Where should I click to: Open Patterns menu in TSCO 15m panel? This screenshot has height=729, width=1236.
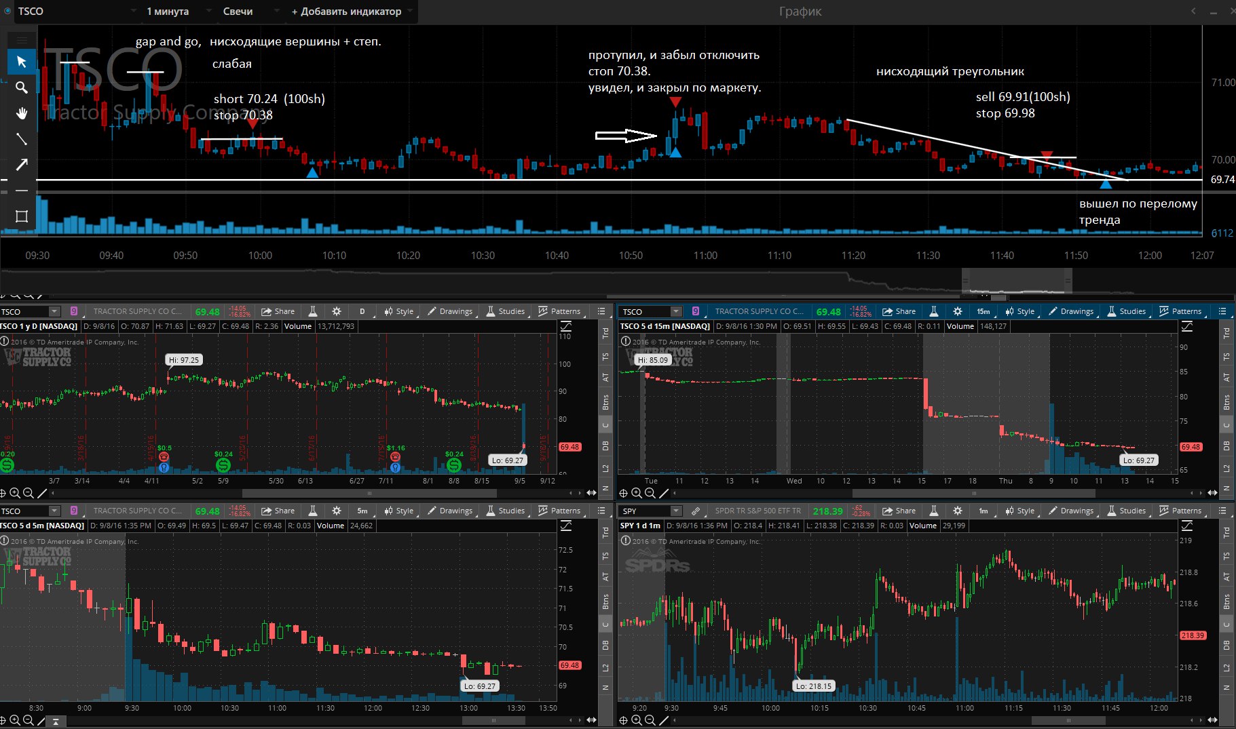tap(1180, 311)
